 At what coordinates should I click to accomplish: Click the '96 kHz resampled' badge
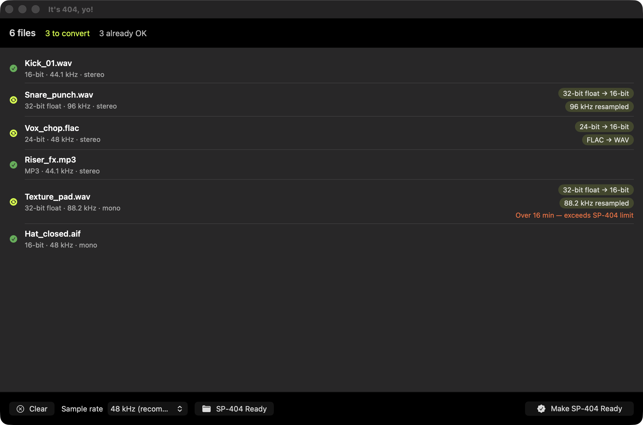click(599, 107)
